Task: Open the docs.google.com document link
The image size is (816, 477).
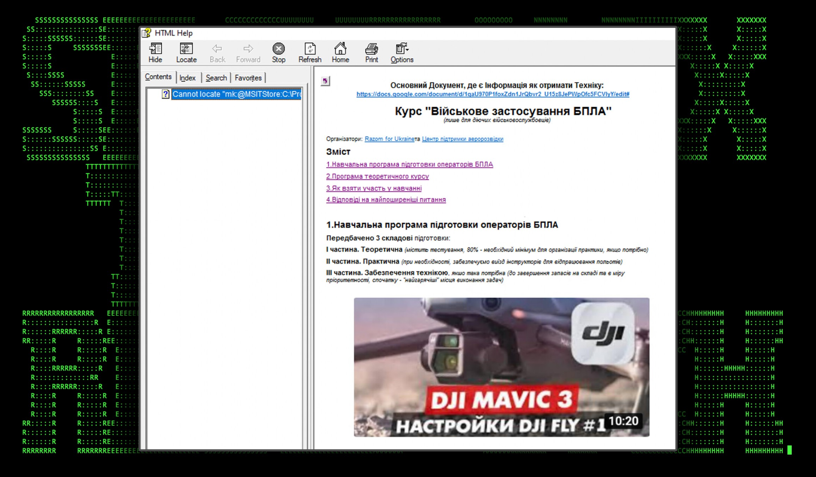Action: coord(492,94)
